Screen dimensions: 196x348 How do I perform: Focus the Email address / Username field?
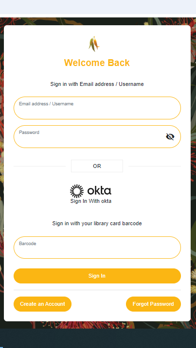pyautogui.click(x=97, y=108)
